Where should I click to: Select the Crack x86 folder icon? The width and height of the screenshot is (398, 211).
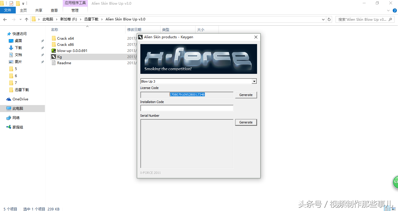54,44
